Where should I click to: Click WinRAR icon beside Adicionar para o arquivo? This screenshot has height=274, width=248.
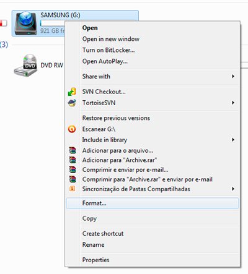73,150
